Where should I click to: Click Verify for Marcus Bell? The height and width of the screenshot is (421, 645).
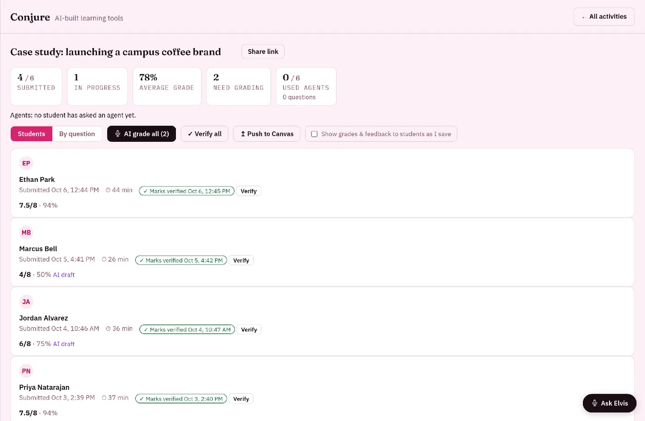(241, 260)
